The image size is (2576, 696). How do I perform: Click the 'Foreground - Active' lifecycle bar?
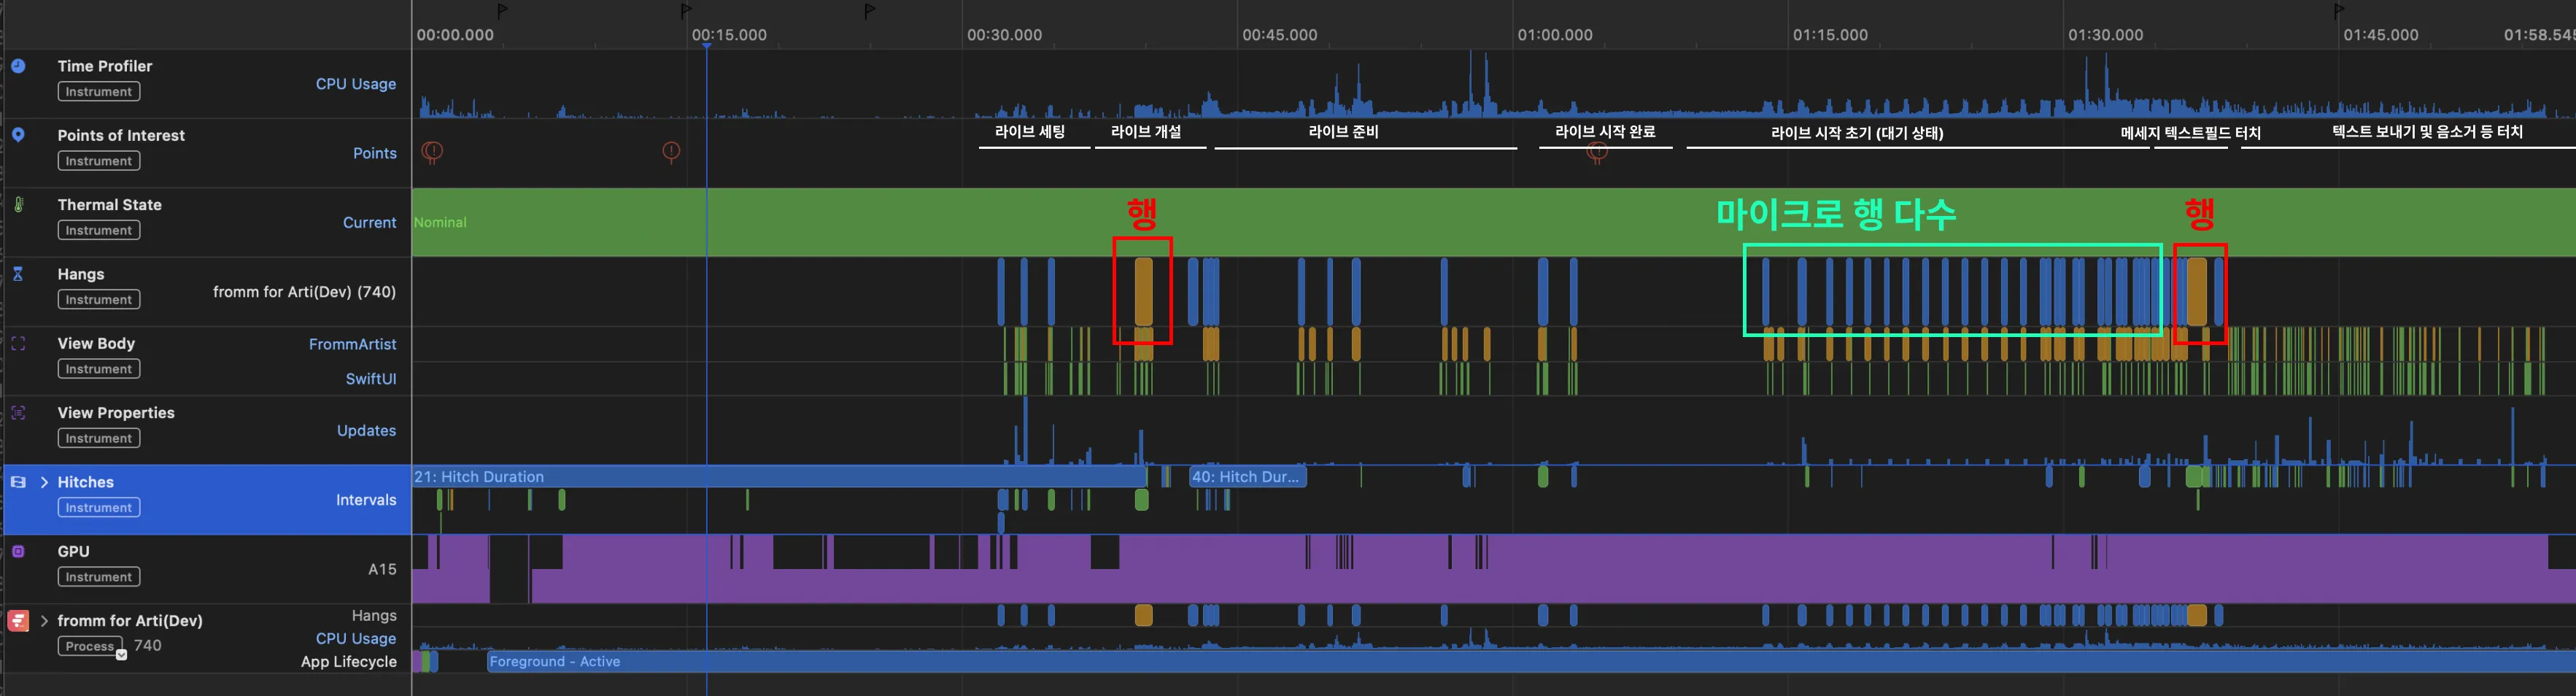[1530, 662]
